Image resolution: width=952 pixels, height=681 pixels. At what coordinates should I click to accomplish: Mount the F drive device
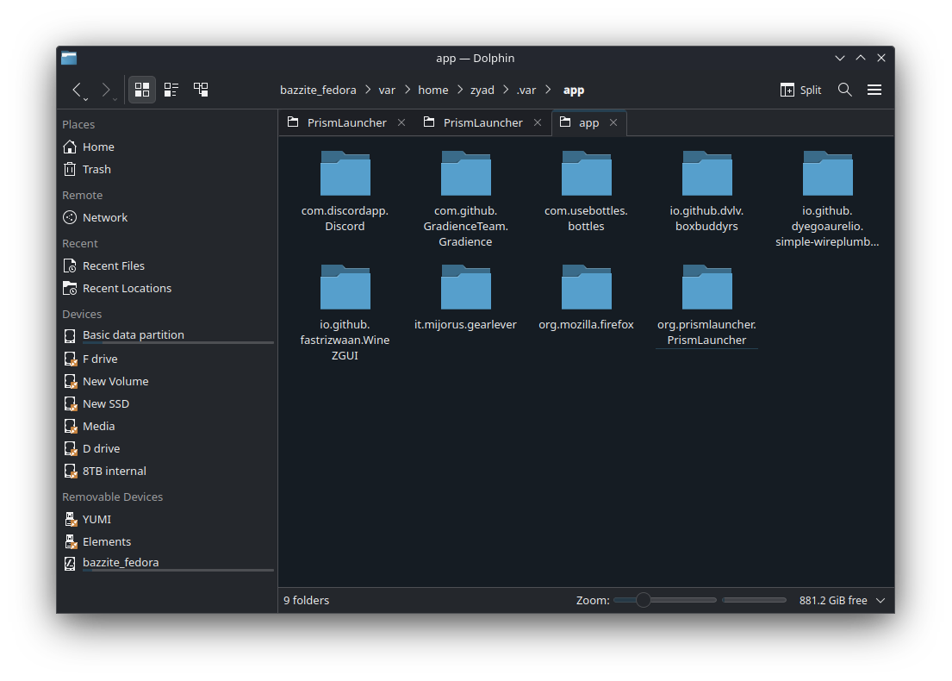[167, 359]
